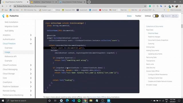Open the Other bookmarks folder
The height and width of the screenshot is (103, 183).
174,10
